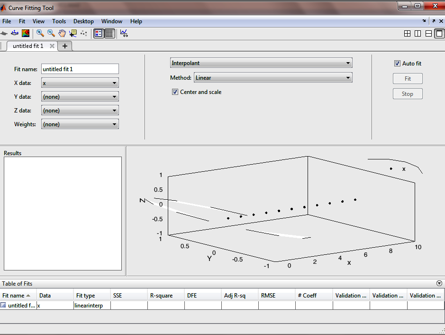Viewport: 445px width, 335px height.
Task: Click the Fit name text field
Action: click(x=80, y=69)
